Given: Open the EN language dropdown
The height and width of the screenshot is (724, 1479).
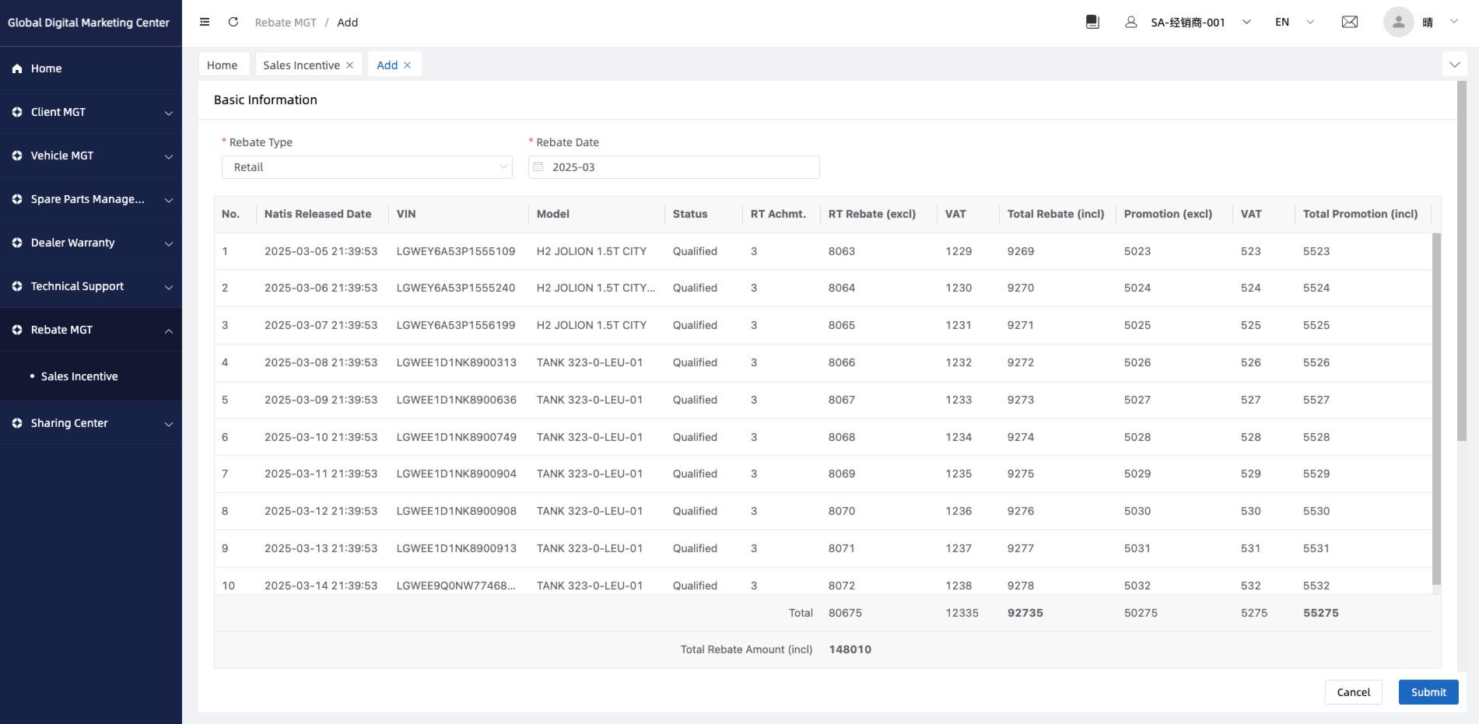Looking at the screenshot, I should coord(1294,22).
